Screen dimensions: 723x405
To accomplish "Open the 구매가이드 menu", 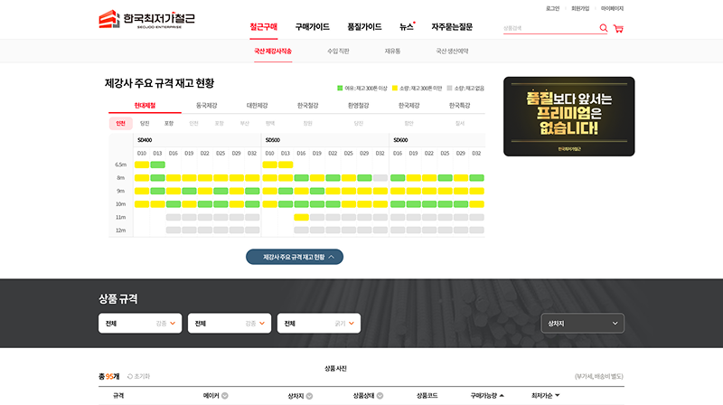I will coord(312,27).
